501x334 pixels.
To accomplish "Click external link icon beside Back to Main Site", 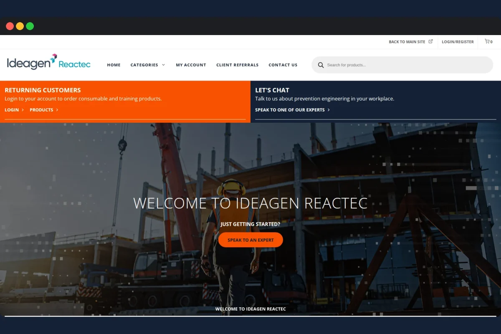I will [430, 41].
